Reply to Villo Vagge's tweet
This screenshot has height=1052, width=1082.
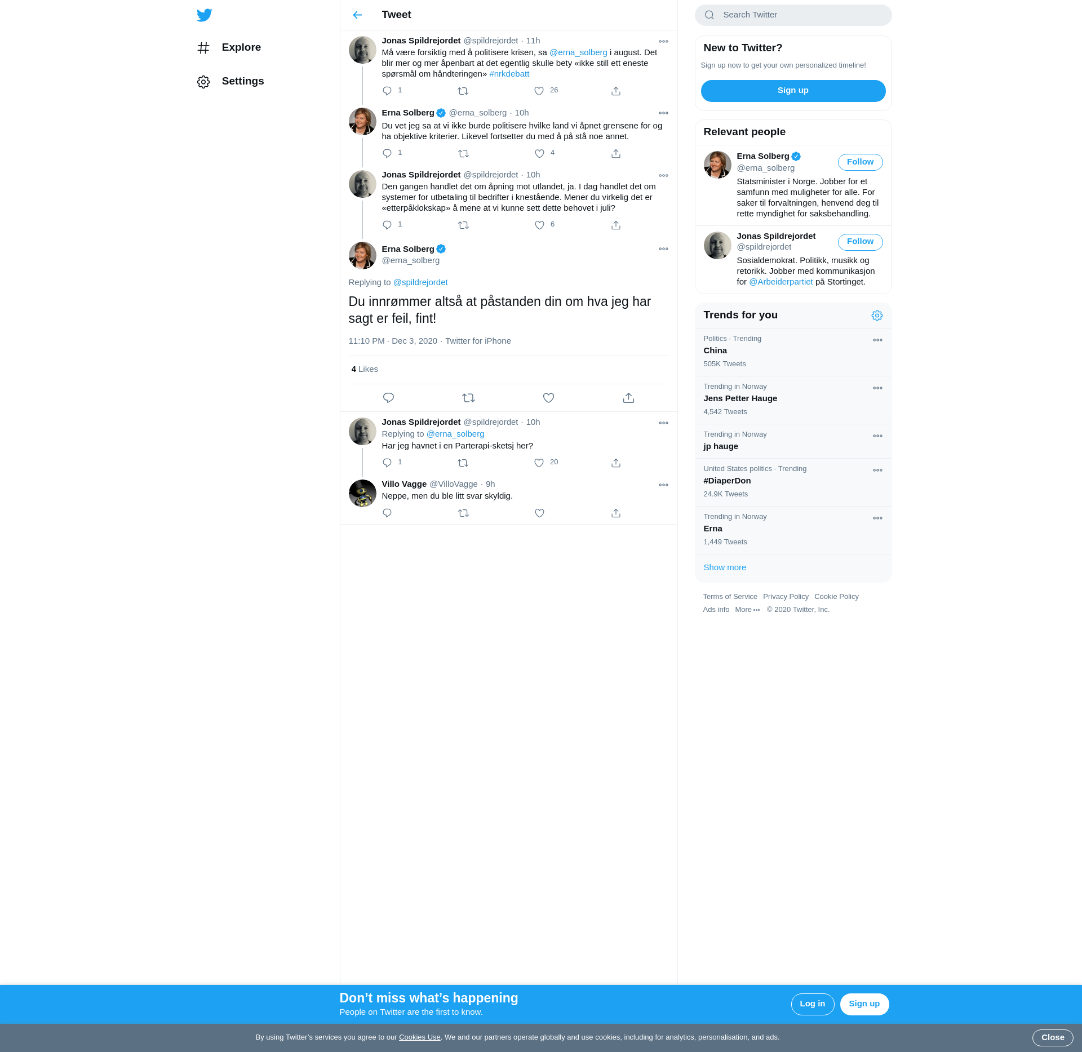(x=387, y=513)
